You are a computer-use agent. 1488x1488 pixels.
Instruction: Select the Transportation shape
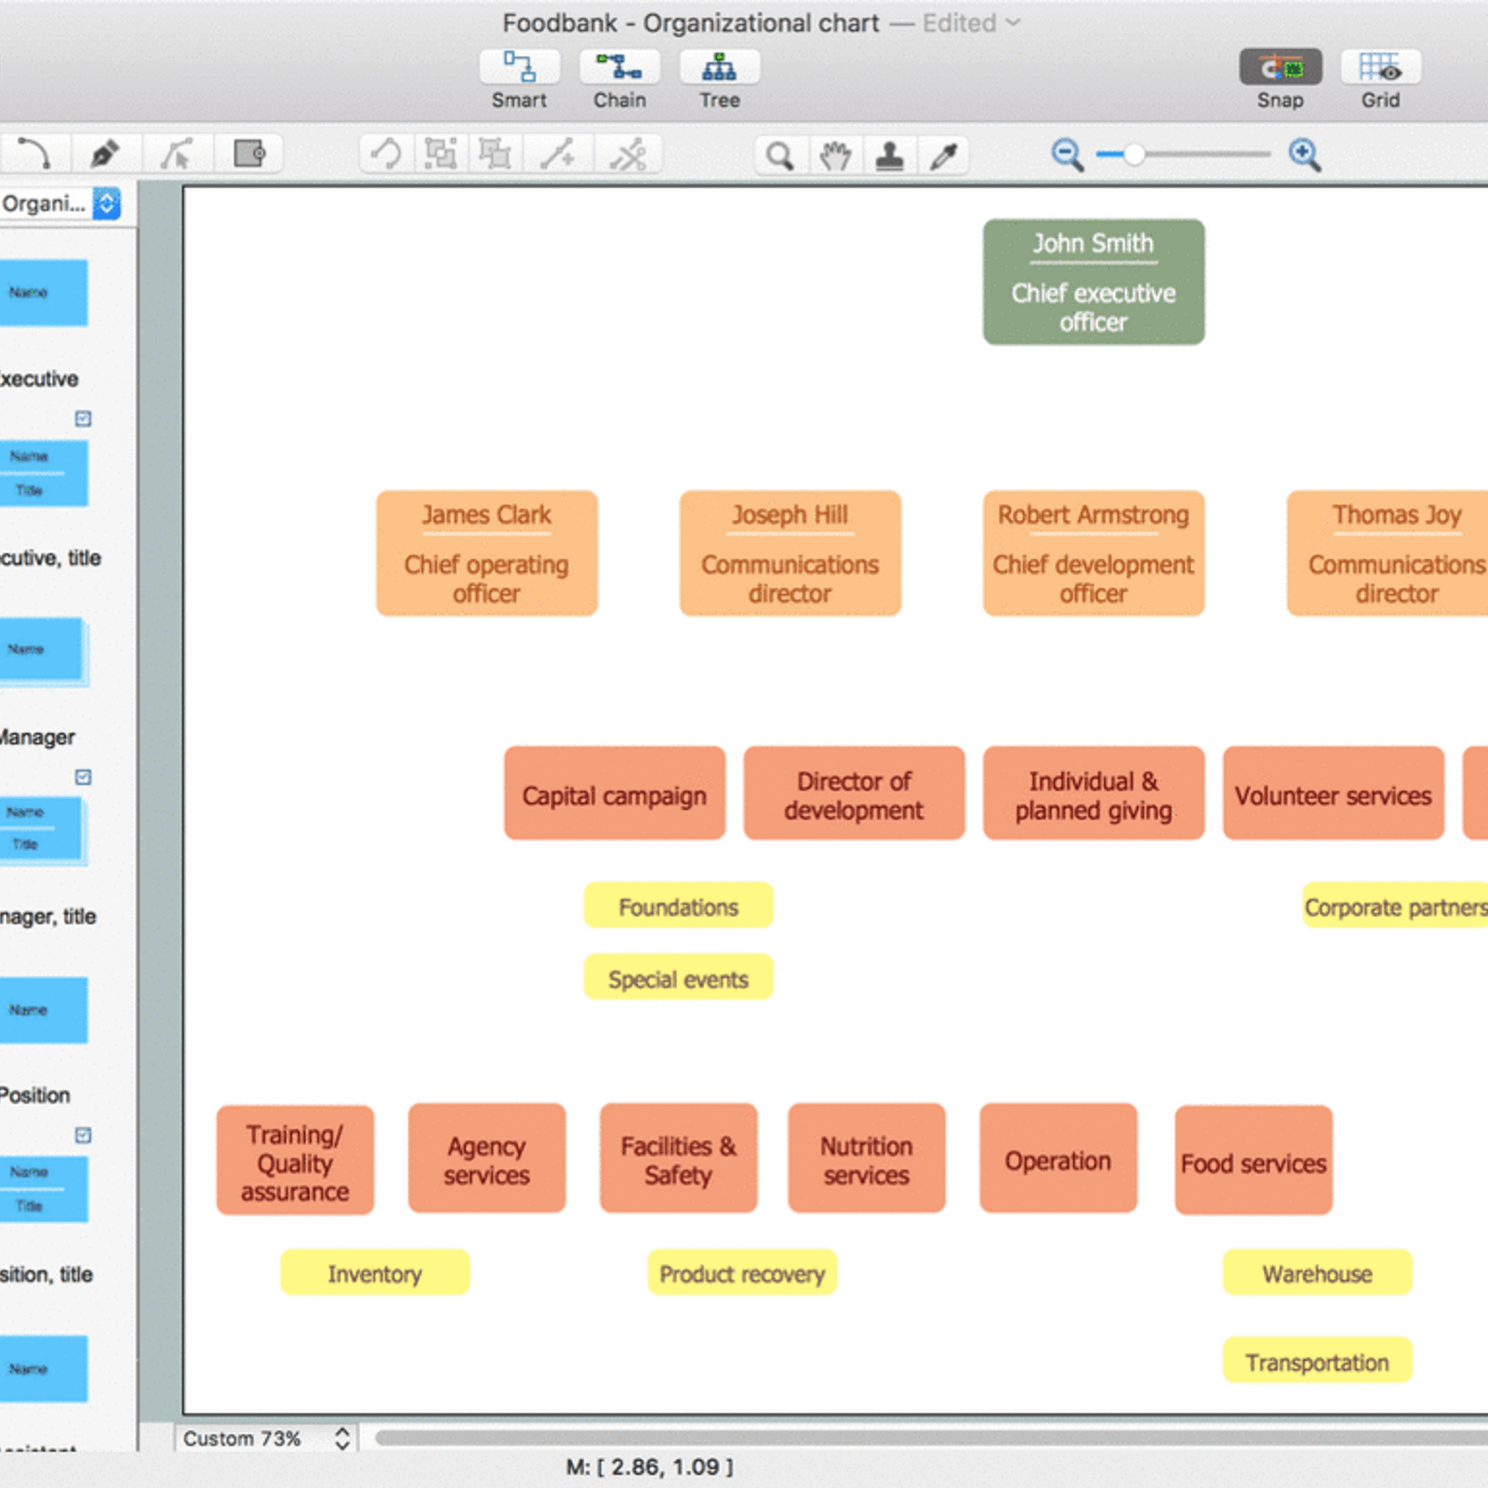[1317, 1361]
